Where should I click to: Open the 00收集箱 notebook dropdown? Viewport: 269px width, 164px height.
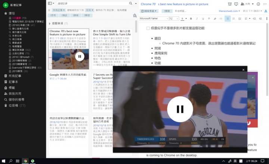pos(149,11)
